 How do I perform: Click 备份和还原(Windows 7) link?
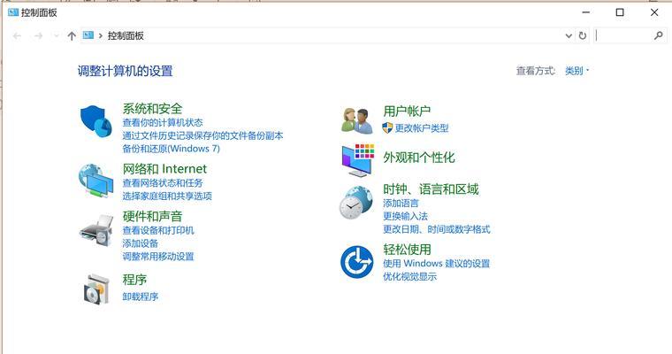tap(171, 149)
